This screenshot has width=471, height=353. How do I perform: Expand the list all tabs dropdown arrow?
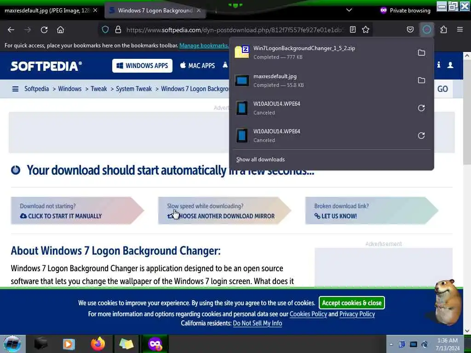349,10
